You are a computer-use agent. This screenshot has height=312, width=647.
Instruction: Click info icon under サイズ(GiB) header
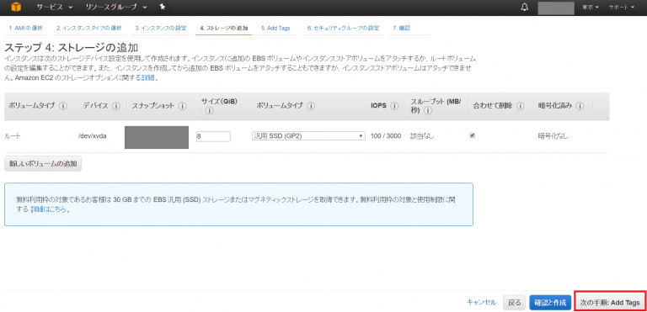209,110
